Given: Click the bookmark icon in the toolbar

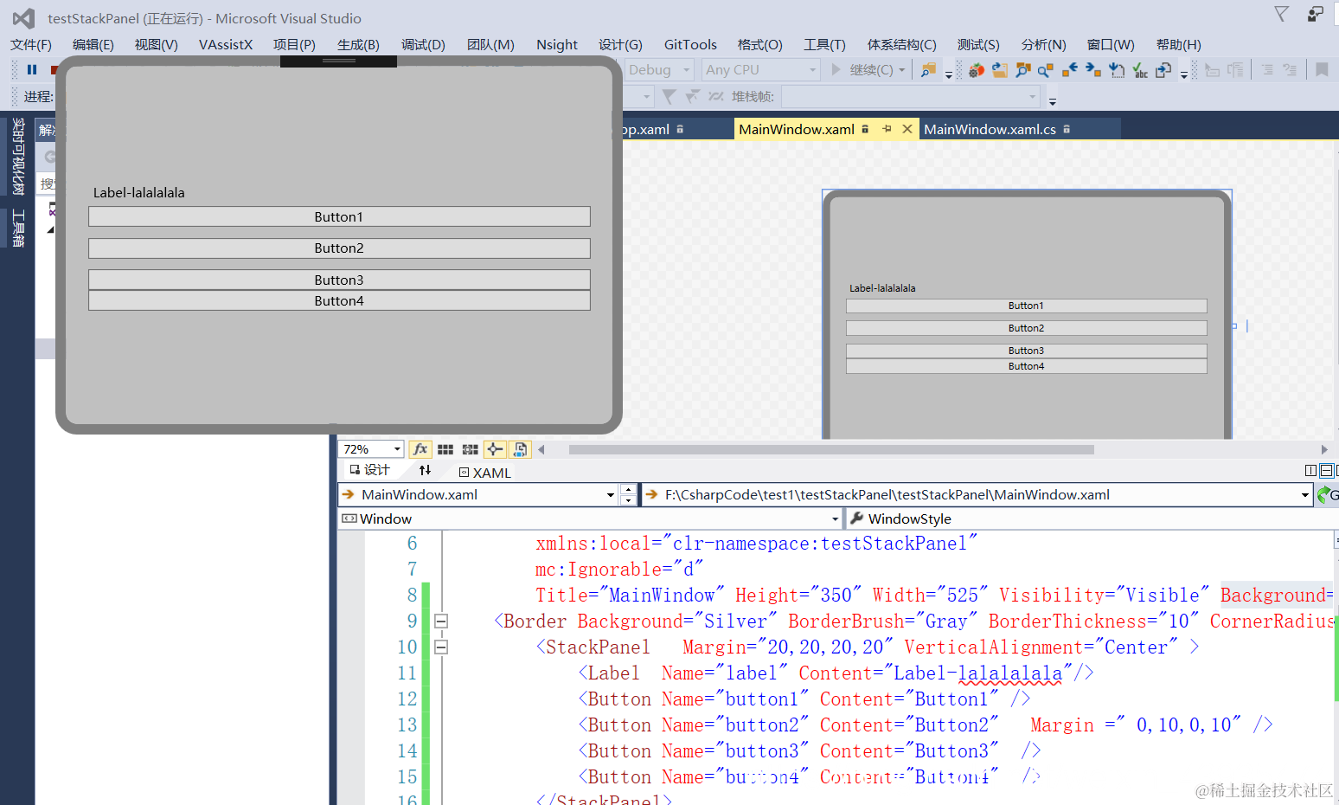Looking at the screenshot, I should coord(1322,70).
